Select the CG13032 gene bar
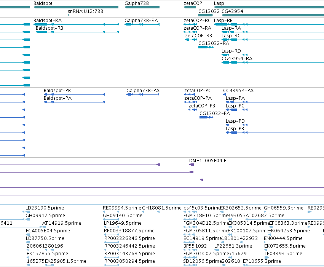 [x=206, y=15]
